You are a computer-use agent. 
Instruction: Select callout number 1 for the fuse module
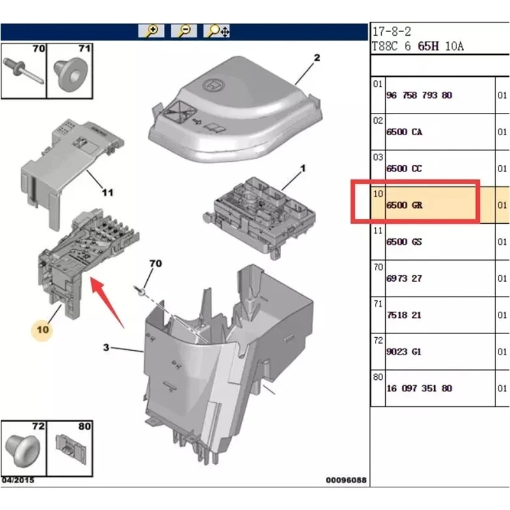tap(303, 168)
